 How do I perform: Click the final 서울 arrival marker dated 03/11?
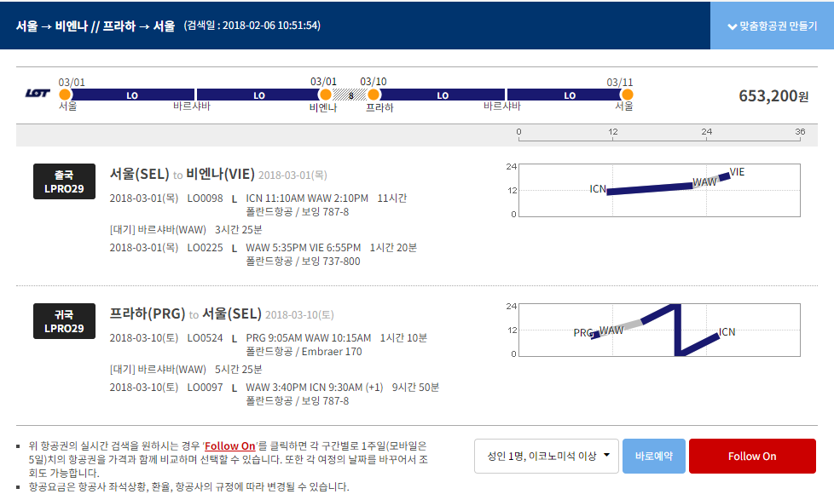[628, 96]
